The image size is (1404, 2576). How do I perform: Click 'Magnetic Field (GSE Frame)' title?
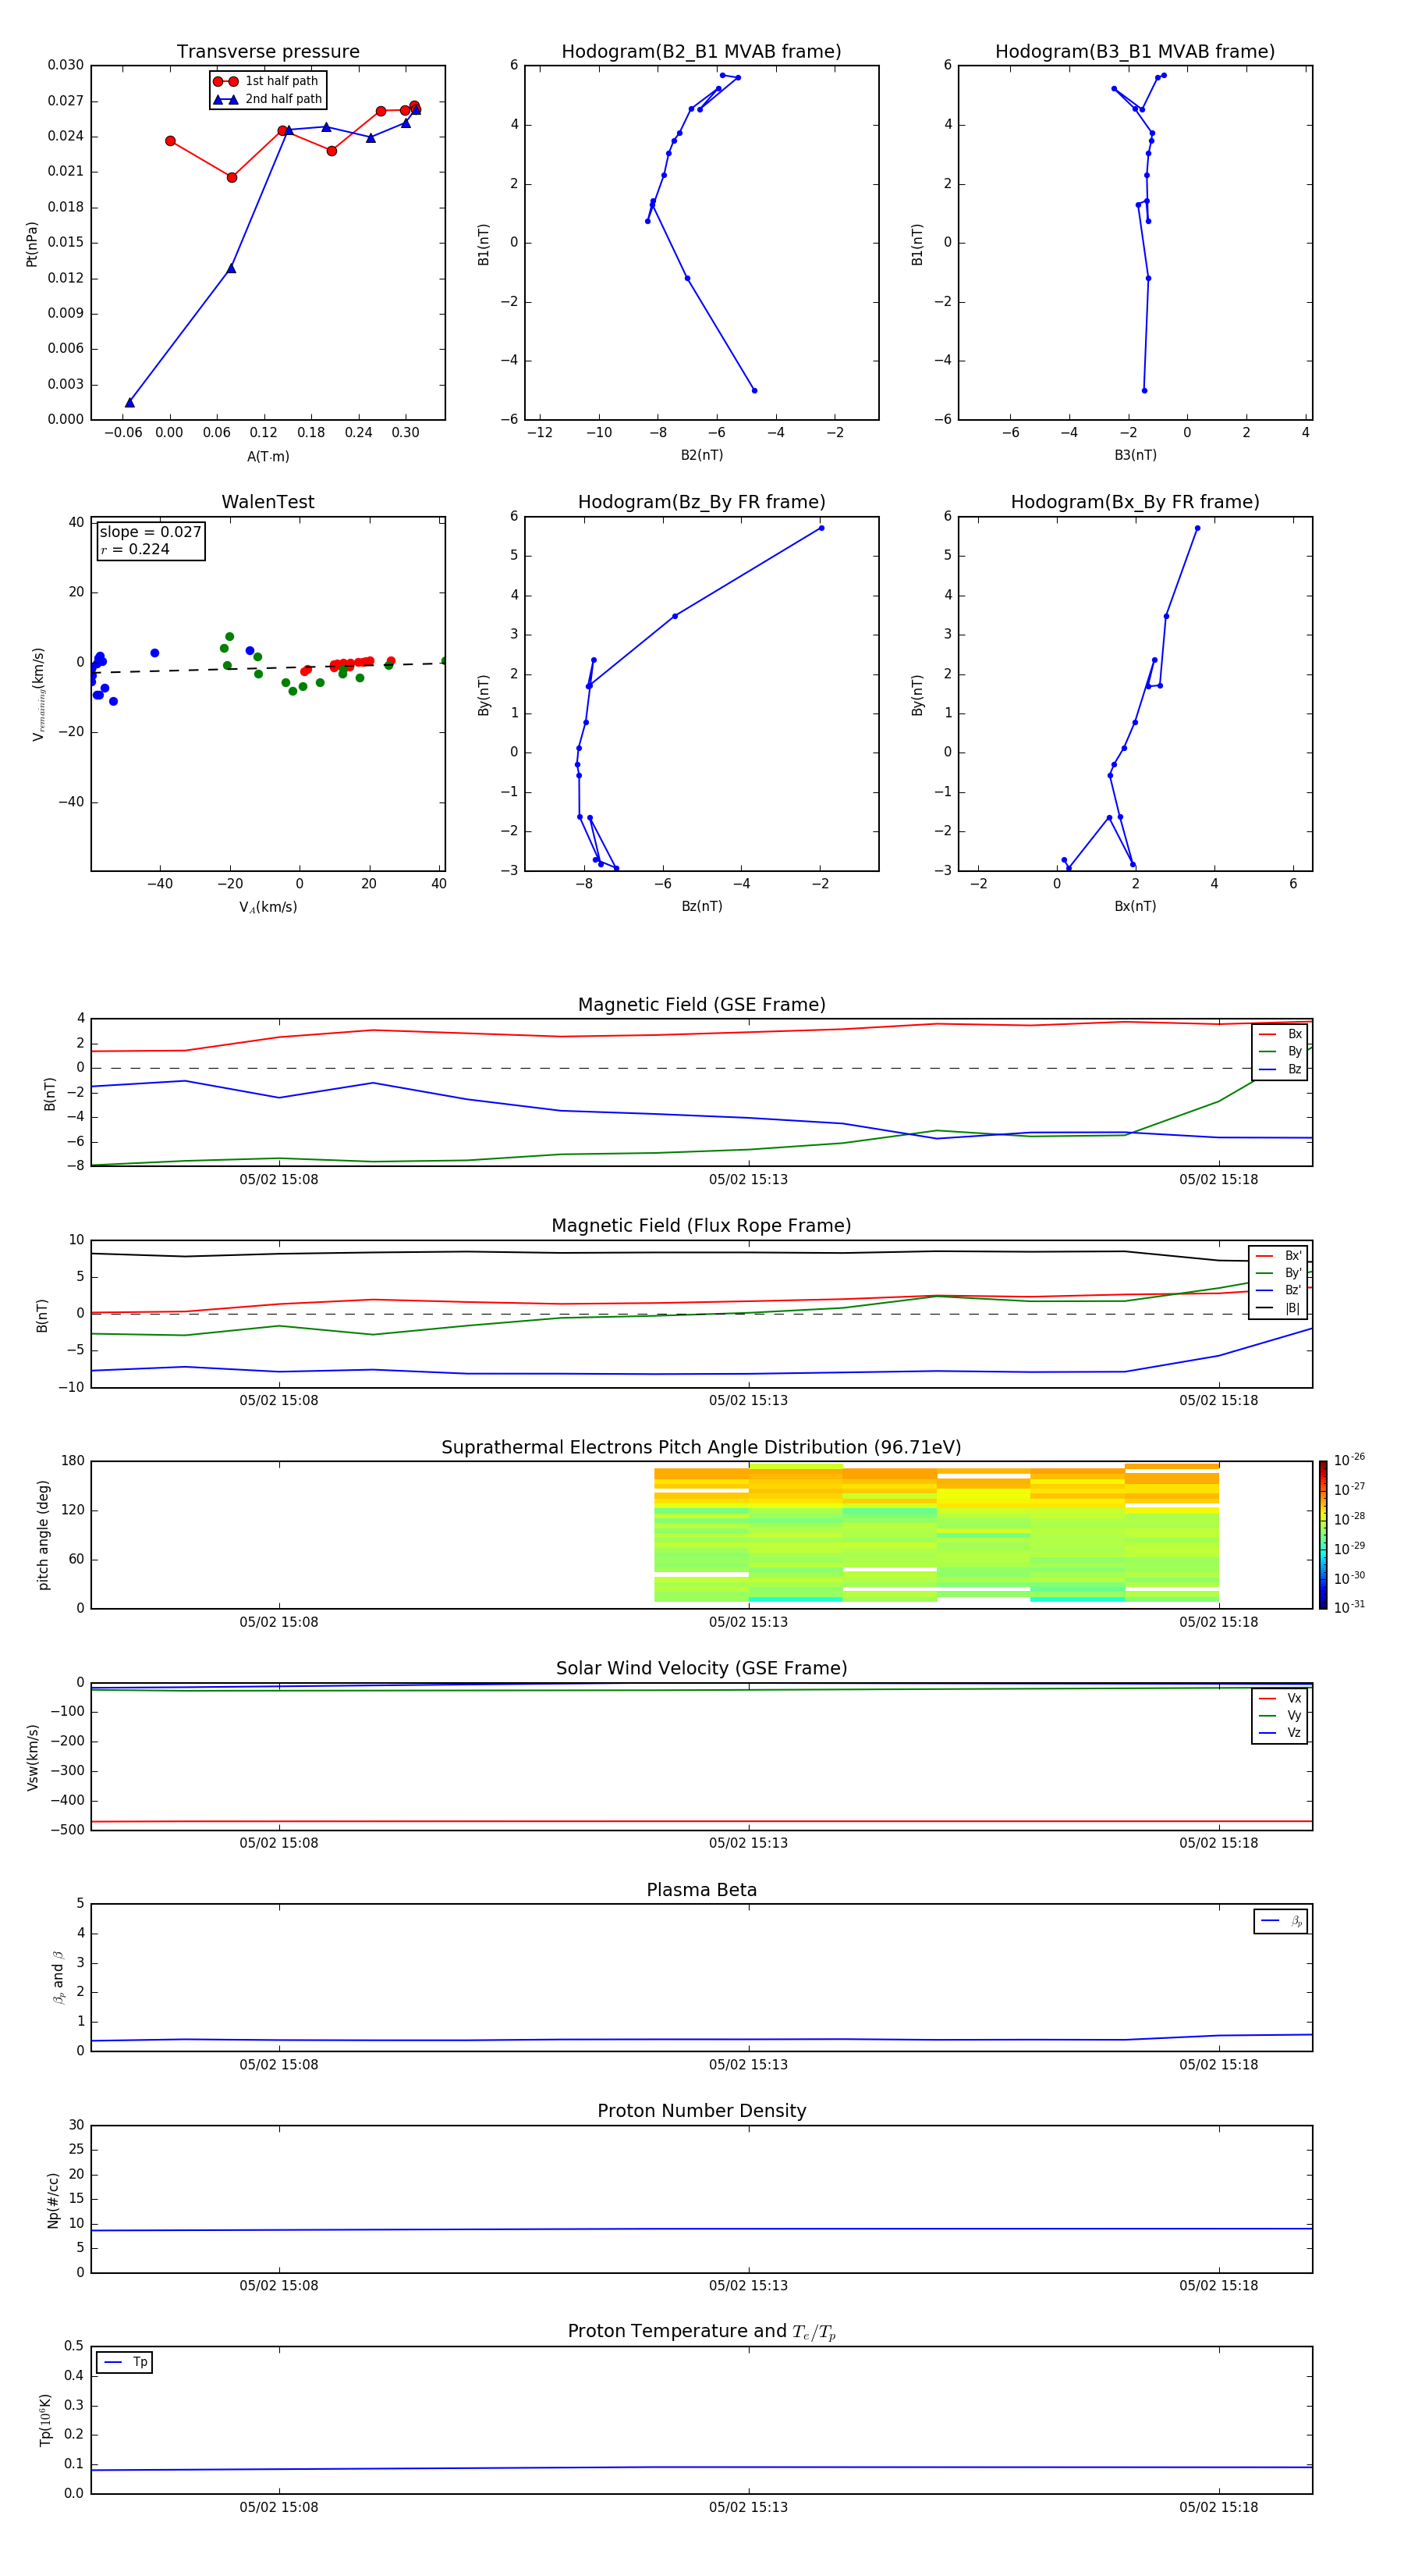(701, 1005)
